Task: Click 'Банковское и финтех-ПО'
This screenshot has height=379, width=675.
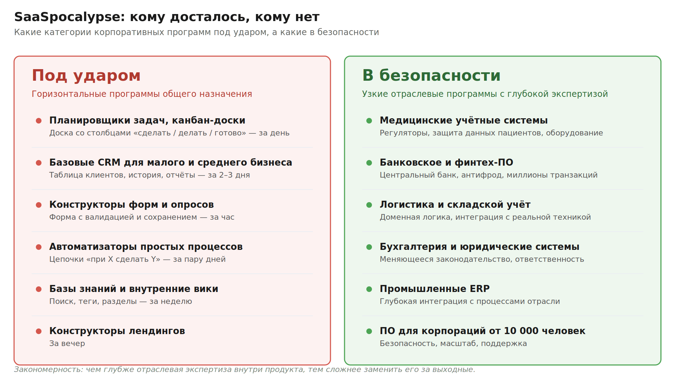Action: 446,162
